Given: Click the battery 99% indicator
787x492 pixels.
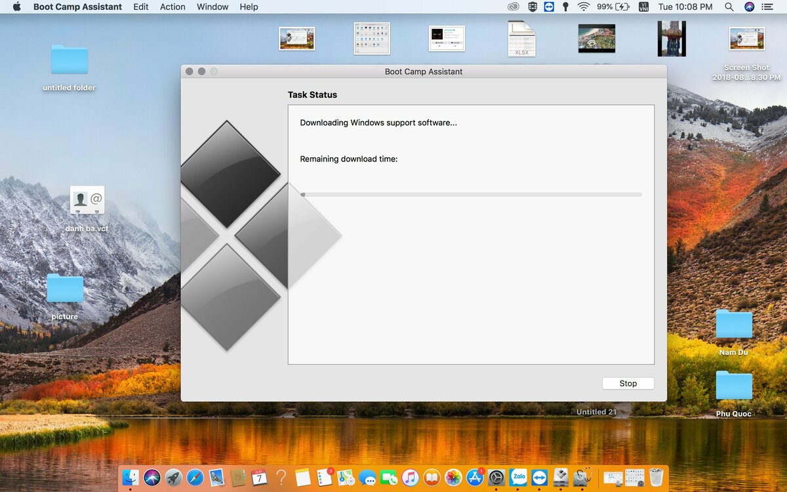Looking at the screenshot, I should (613, 7).
